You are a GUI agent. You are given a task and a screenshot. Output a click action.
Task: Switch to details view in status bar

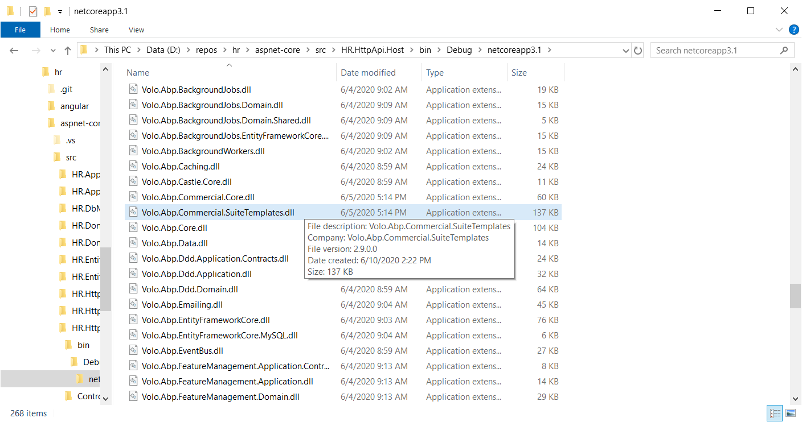tap(775, 413)
